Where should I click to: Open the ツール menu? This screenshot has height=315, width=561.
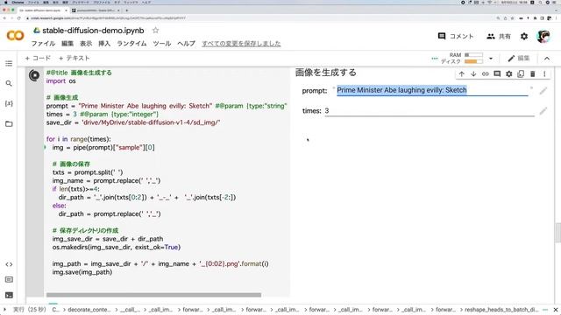point(162,44)
